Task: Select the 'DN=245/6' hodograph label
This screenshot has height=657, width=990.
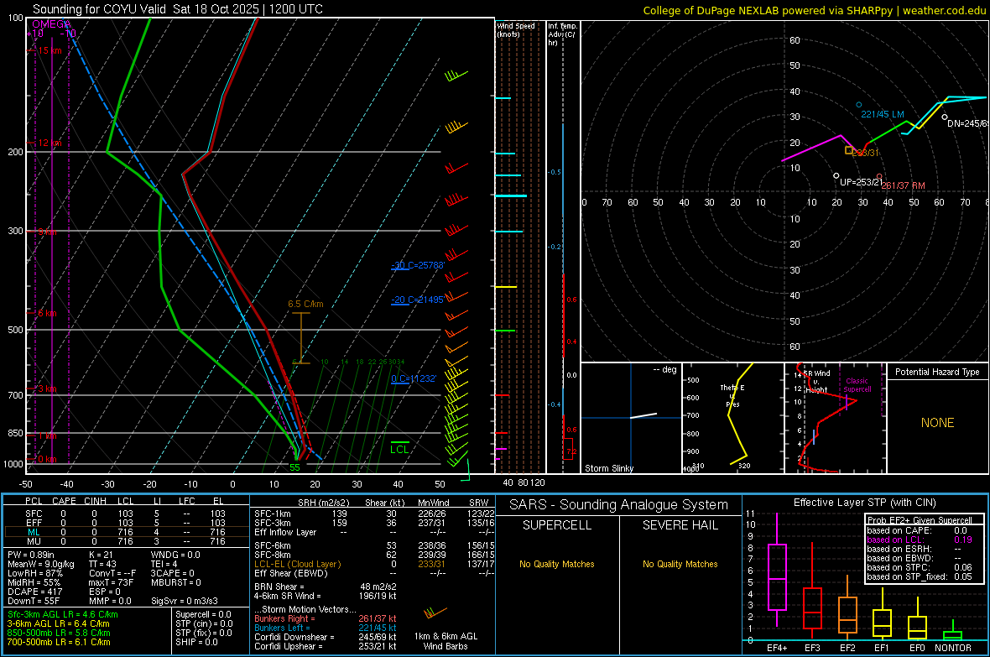Action: coord(968,123)
